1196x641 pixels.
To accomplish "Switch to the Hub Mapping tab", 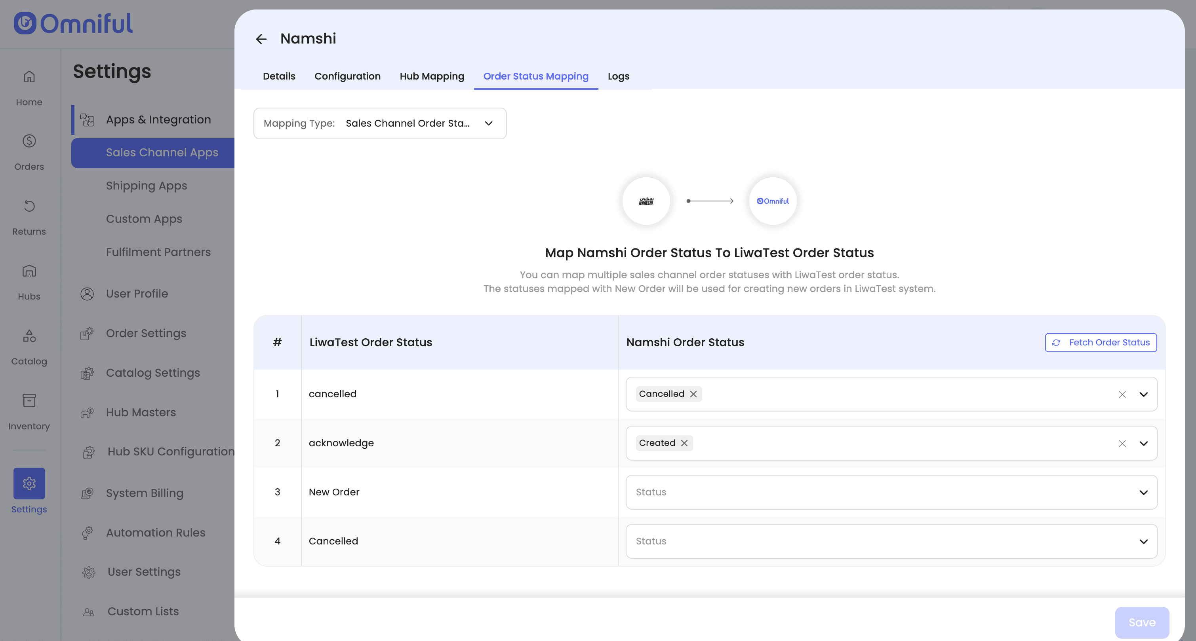I will 432,76.
